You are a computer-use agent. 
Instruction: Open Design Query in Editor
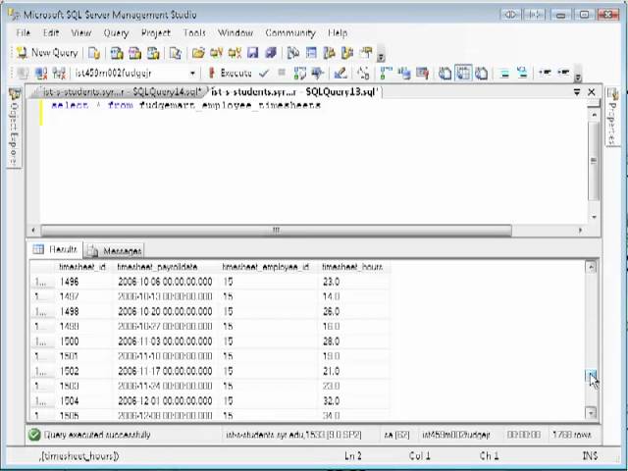pos(340,74)
